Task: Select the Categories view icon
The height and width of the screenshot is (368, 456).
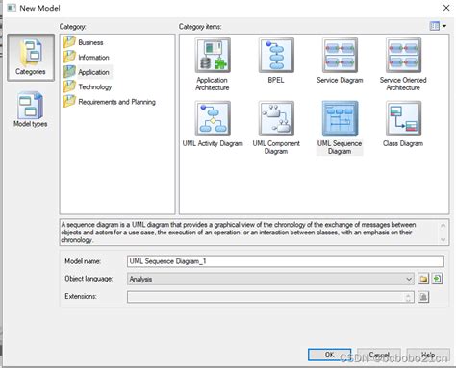Action: pyautogui.click(x=31, y=58)
